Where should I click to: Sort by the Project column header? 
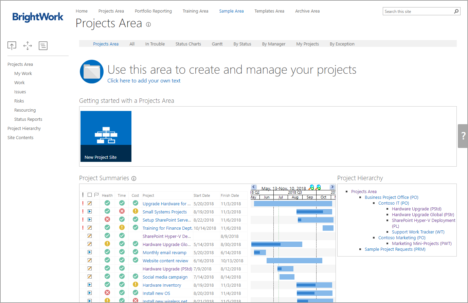coord(148,195)
